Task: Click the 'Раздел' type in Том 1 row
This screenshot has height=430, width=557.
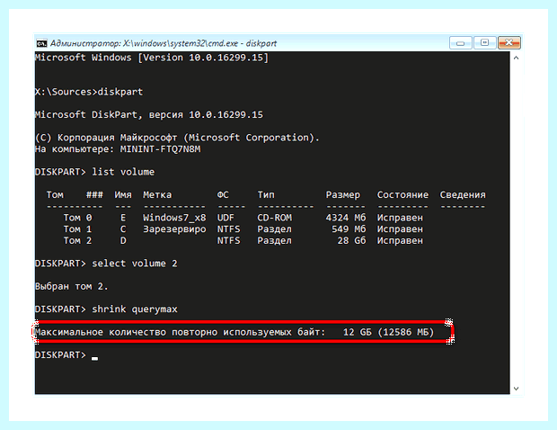Action: 275,229
